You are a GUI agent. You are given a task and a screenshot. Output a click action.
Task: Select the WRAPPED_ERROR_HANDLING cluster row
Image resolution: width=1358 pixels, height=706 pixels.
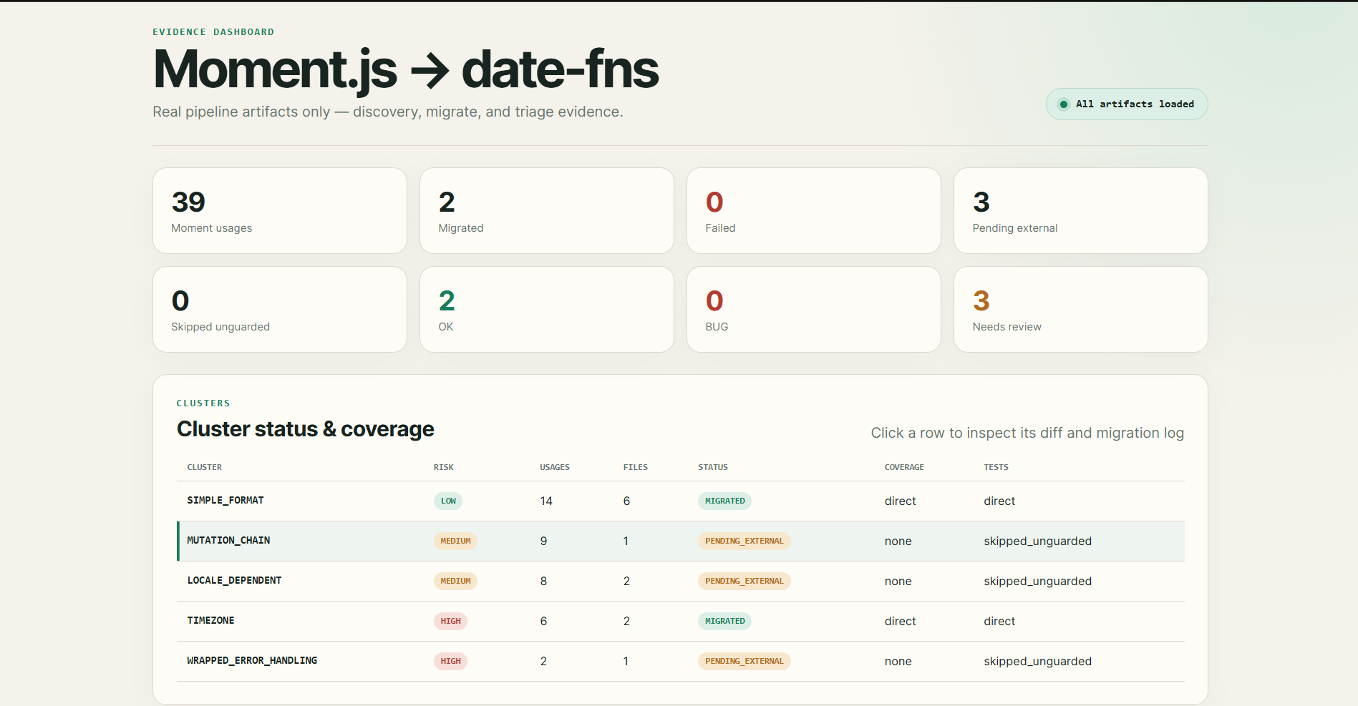pos(680,661)
